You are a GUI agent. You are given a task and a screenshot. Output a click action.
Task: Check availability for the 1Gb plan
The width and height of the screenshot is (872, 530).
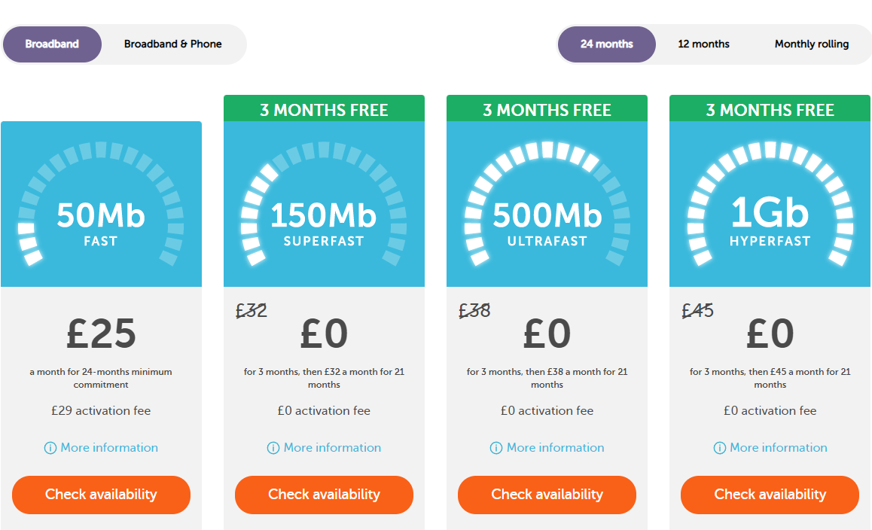coord(770,495)
